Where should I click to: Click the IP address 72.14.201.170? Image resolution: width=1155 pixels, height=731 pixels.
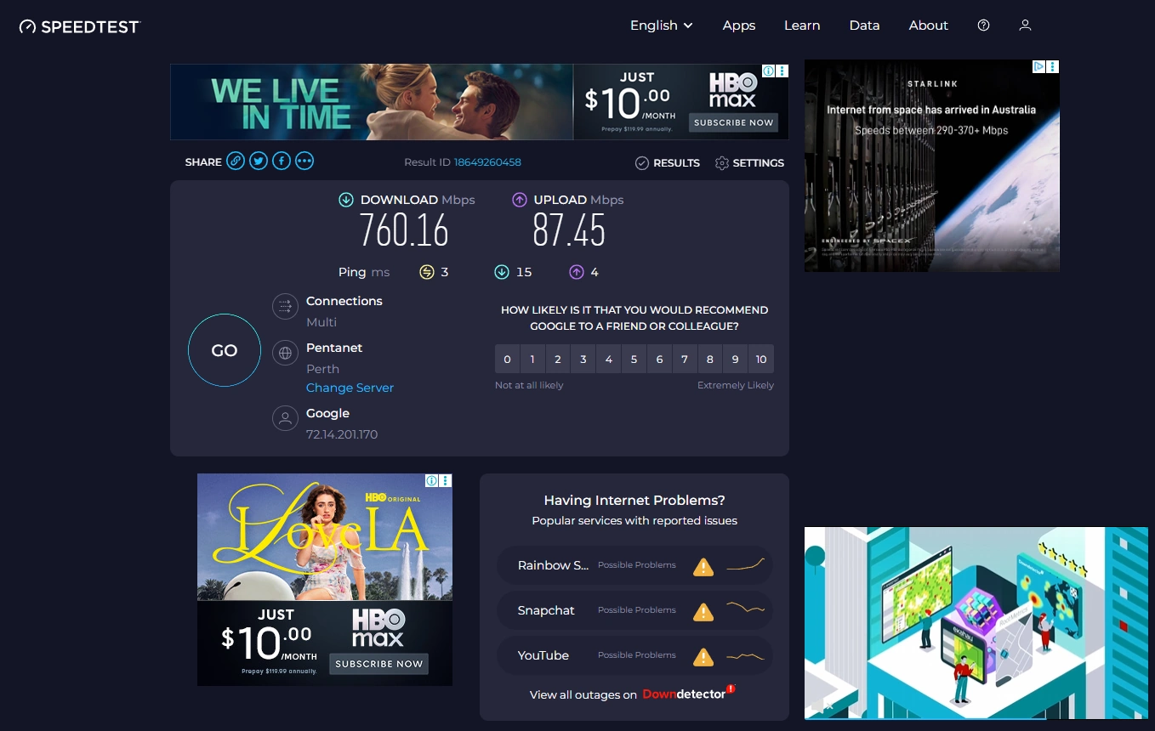tap(342, 434)
